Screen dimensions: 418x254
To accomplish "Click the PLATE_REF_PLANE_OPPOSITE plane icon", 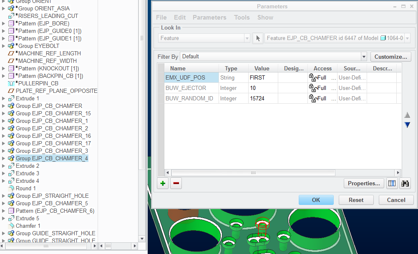I will click(x=11, y=91).
